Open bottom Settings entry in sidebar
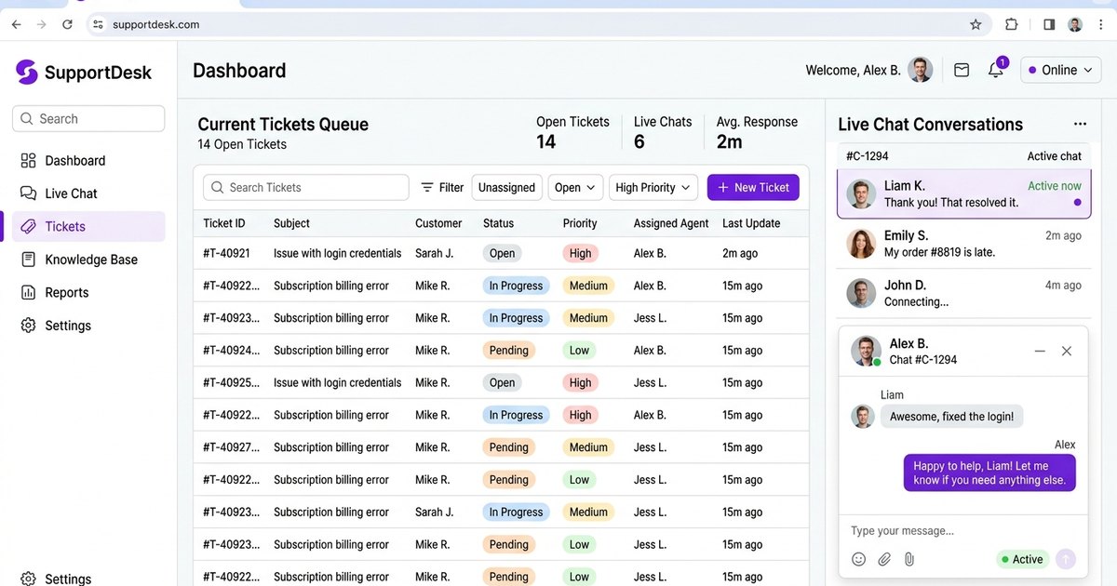The height and width of the screenshot is (586, 1117). 88,578
